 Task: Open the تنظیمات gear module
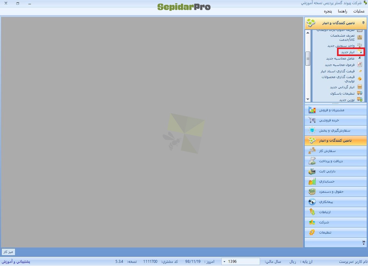[336, 232]
